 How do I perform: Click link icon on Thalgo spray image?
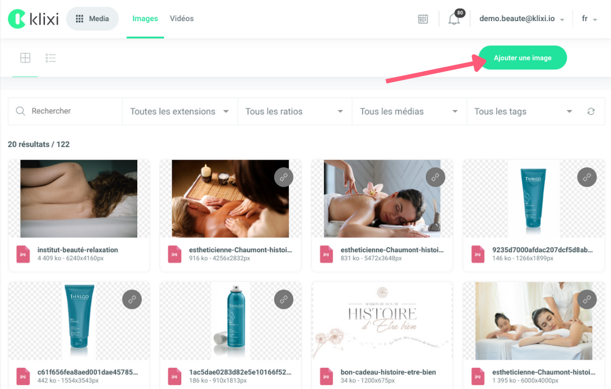283,300
